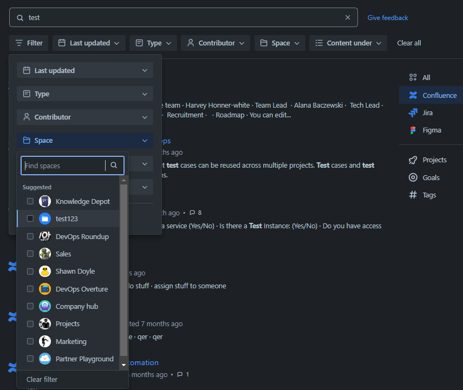Toggle the Filter button

pyautogui.click(x=29, y=43)
